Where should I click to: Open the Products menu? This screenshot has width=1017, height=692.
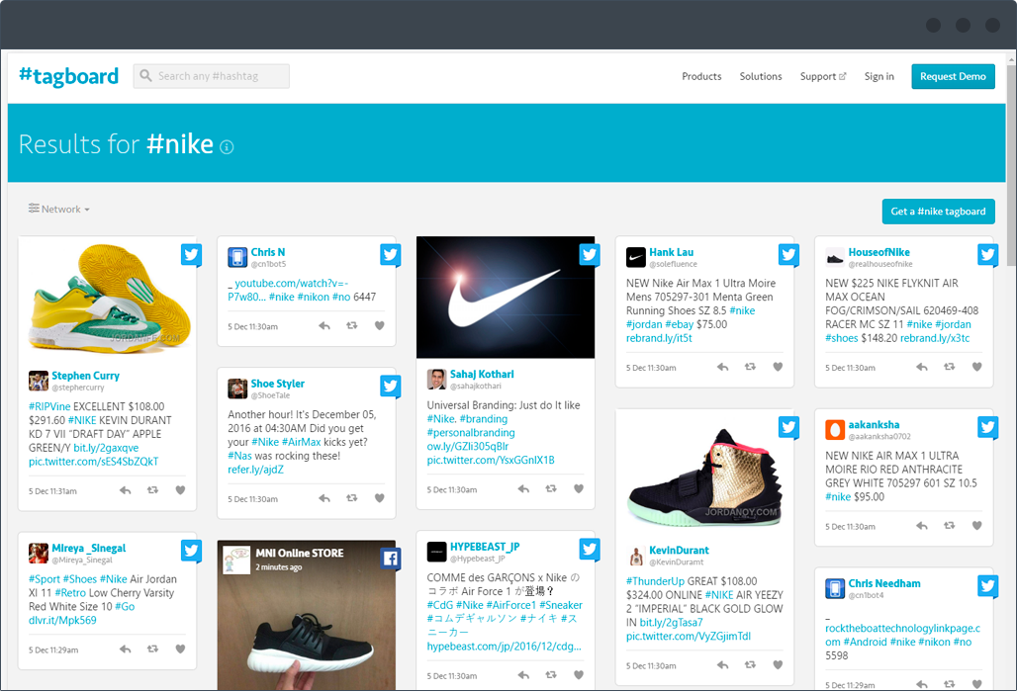pos(701,76)
